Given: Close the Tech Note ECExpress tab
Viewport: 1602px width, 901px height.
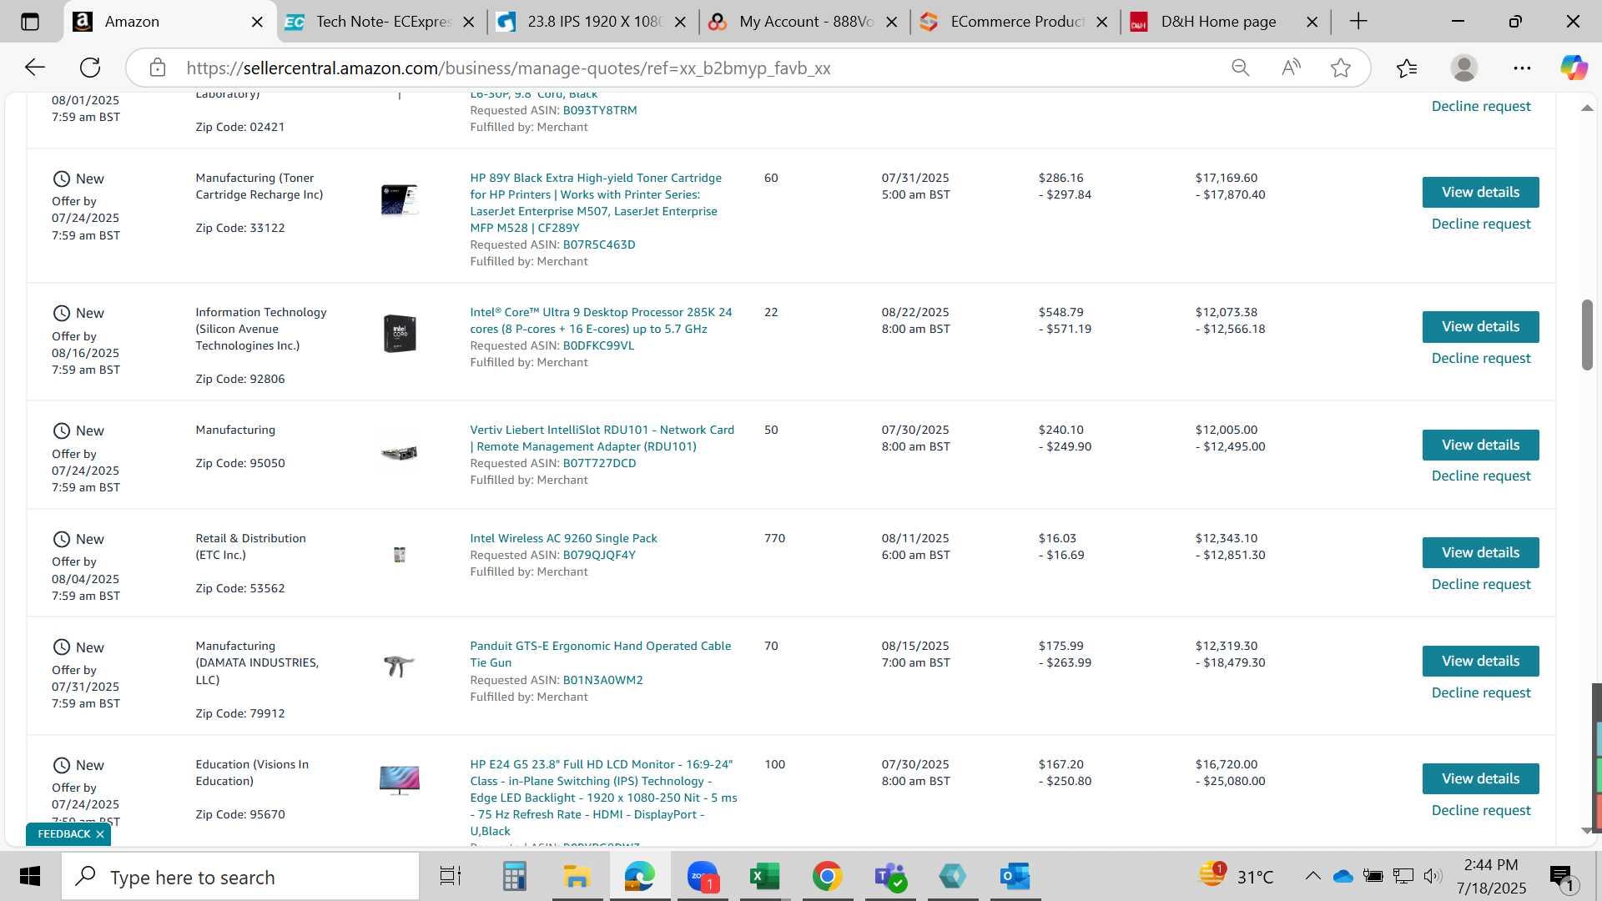Looking at the screenshot, I should 469,23.
